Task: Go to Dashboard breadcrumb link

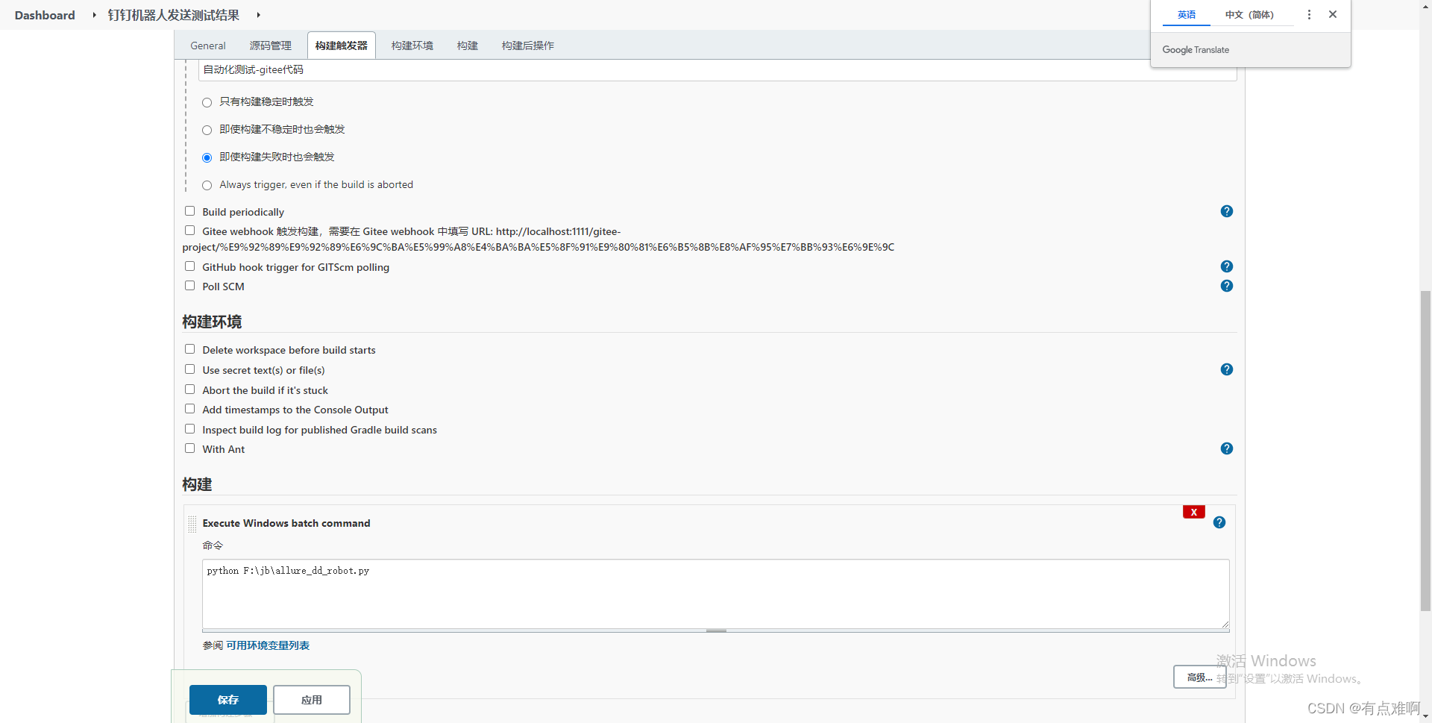Action: (x=45, y=15)
